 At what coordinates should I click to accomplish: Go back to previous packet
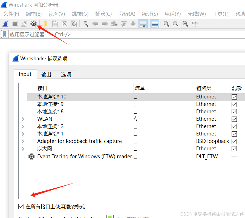pyautogui.click(x=95, y=24)
